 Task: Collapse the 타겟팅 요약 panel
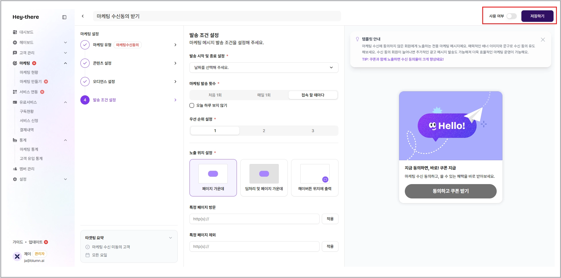(x=171, y=238)
